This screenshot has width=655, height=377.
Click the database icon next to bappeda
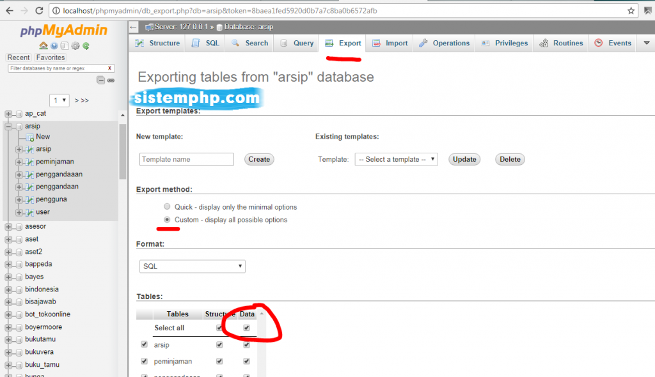pyautogui.click(x=19, y=265)
